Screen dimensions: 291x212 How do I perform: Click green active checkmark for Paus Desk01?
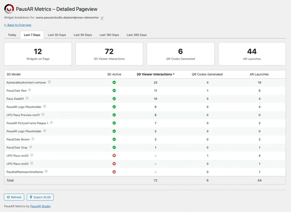pos(114,99)
